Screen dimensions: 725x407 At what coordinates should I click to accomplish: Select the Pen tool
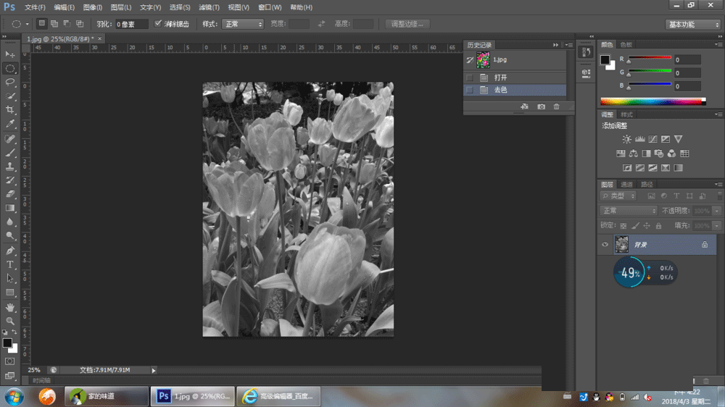click(10, 251)
